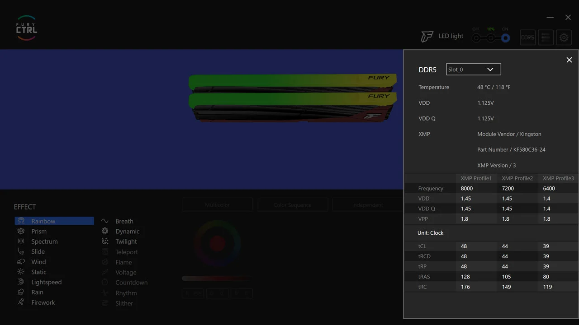Pick a color from the color wheel
The width and height of the screenshot is (579, 325).
point(217,243)
